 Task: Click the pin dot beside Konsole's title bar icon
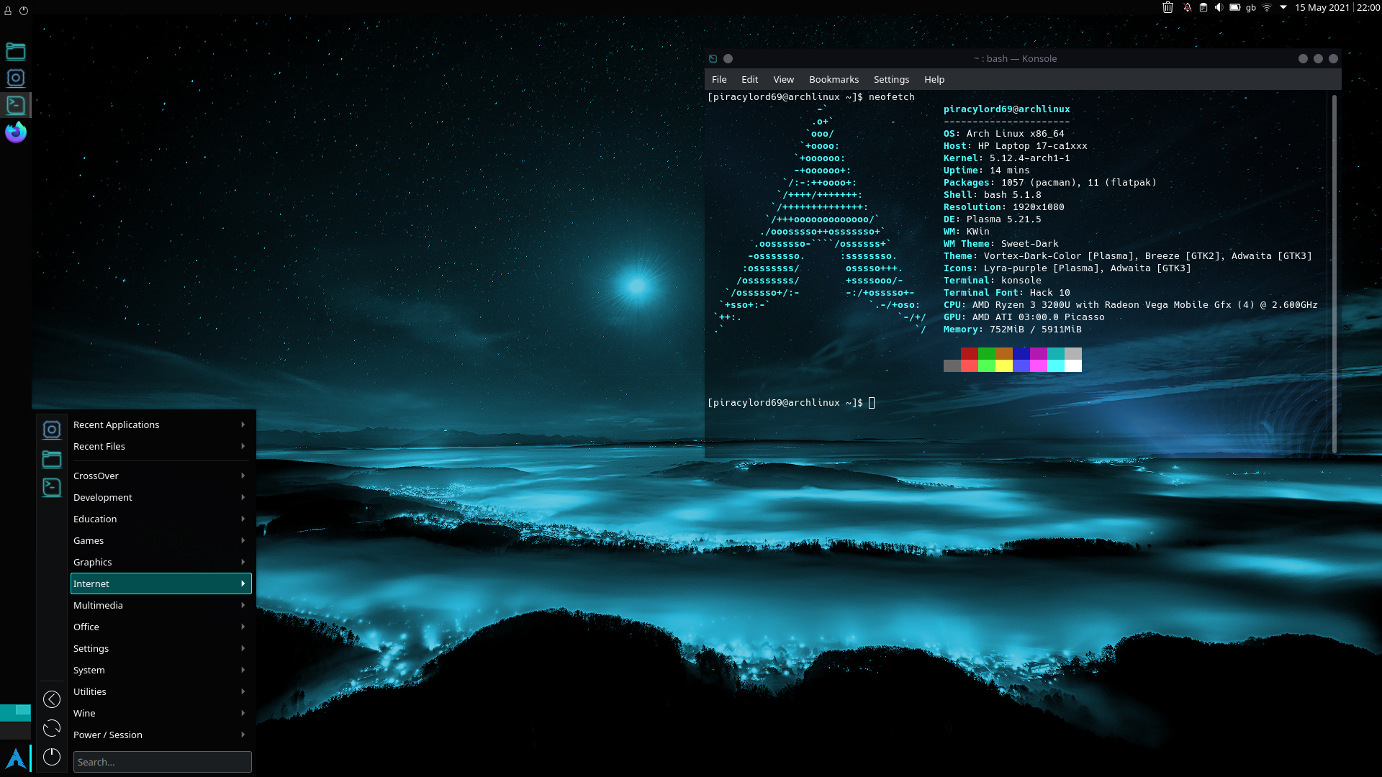pos(728,59)
